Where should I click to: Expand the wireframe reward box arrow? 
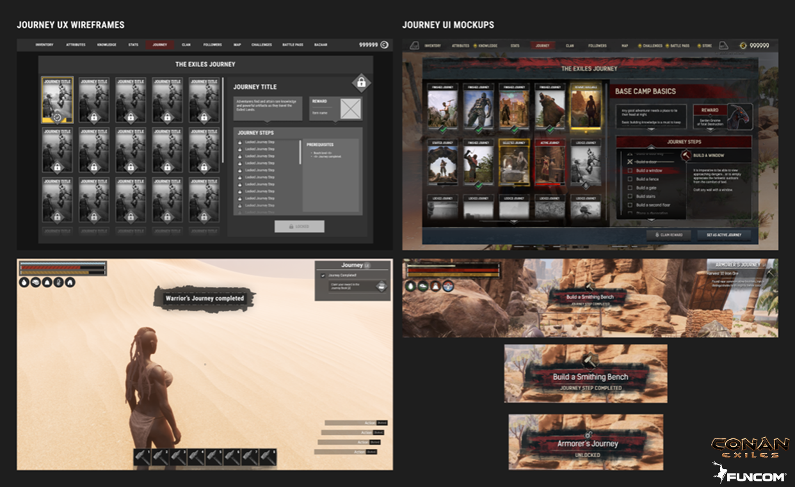tap(336, 122)
